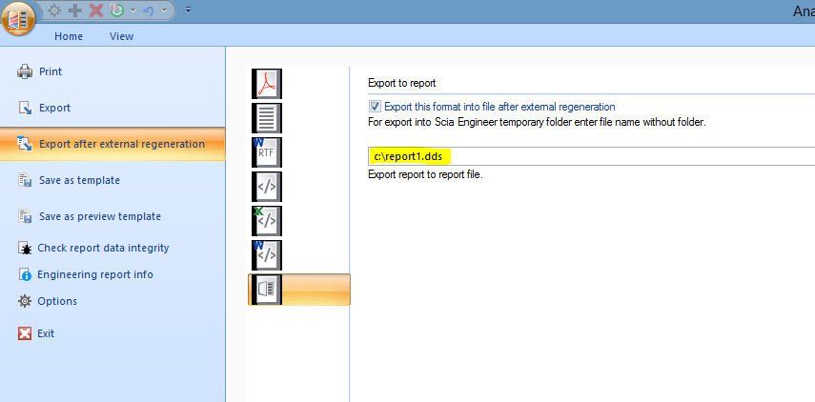Select the plain text export format icon
The width and height of the screenshot is (815, 402).
pyautogui.click(x=267, y=118)
